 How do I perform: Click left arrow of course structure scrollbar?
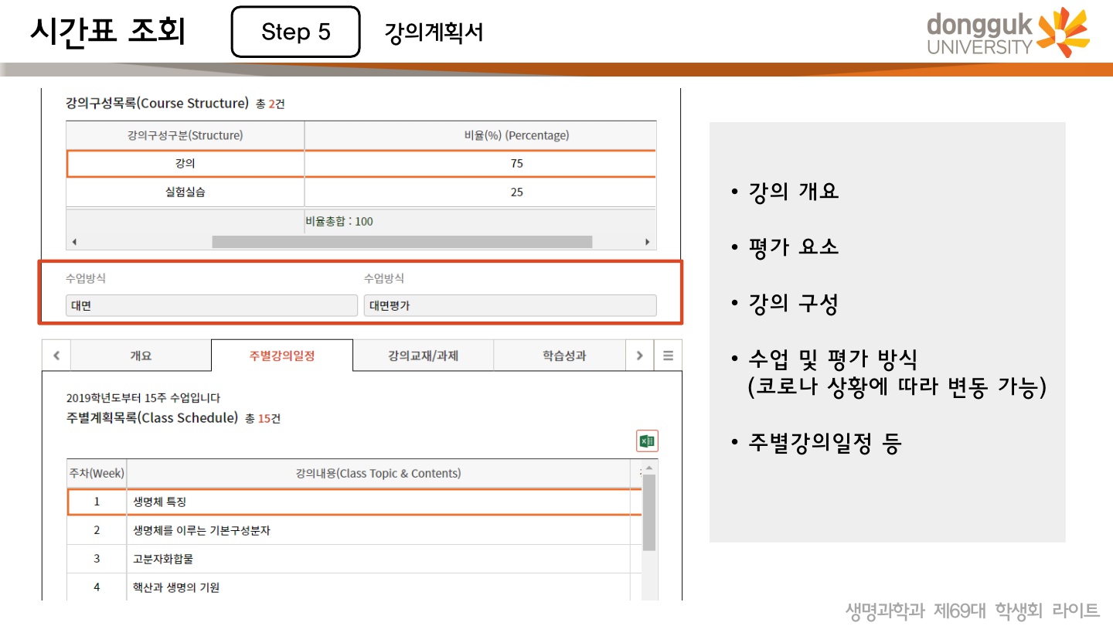coord(74,242)
